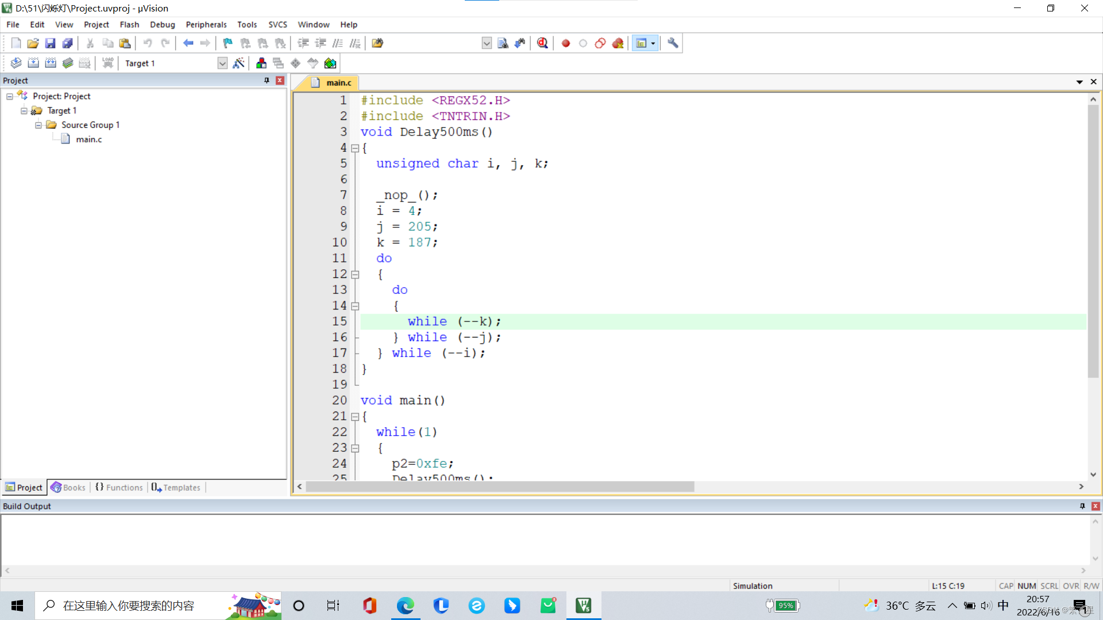The width and height of the screenshot is (1103, 620).
Task: Select main.c in the project tree
Action: coord(88,139)
